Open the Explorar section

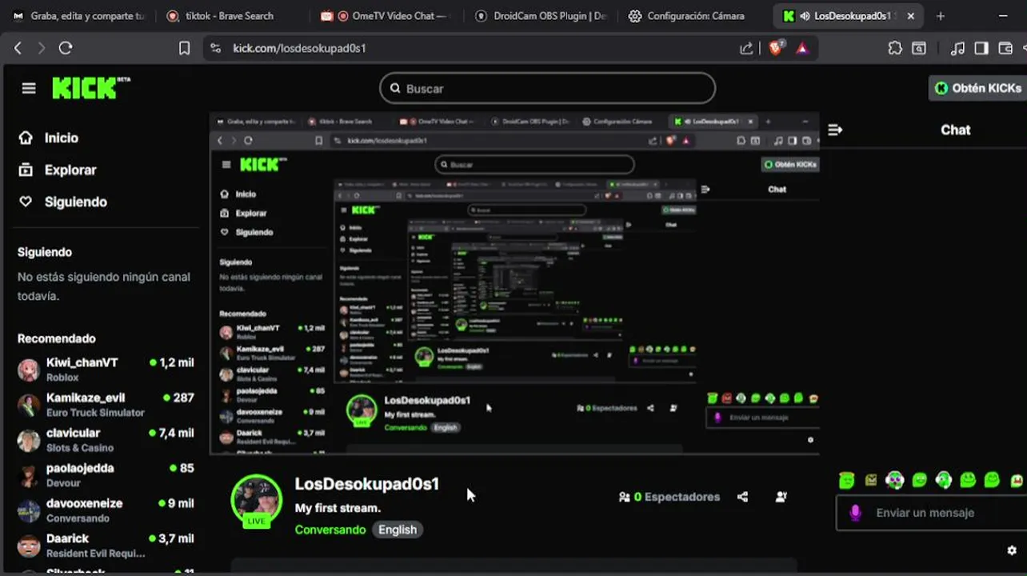pyautogui.click(x=57, y=170)
